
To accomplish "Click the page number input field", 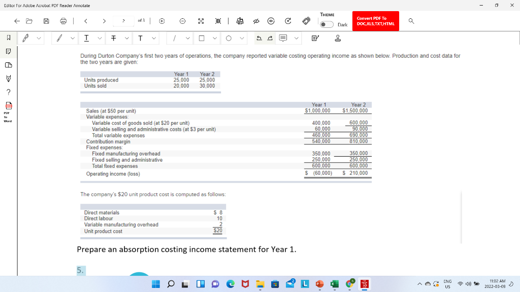I will tap(122, 21).
